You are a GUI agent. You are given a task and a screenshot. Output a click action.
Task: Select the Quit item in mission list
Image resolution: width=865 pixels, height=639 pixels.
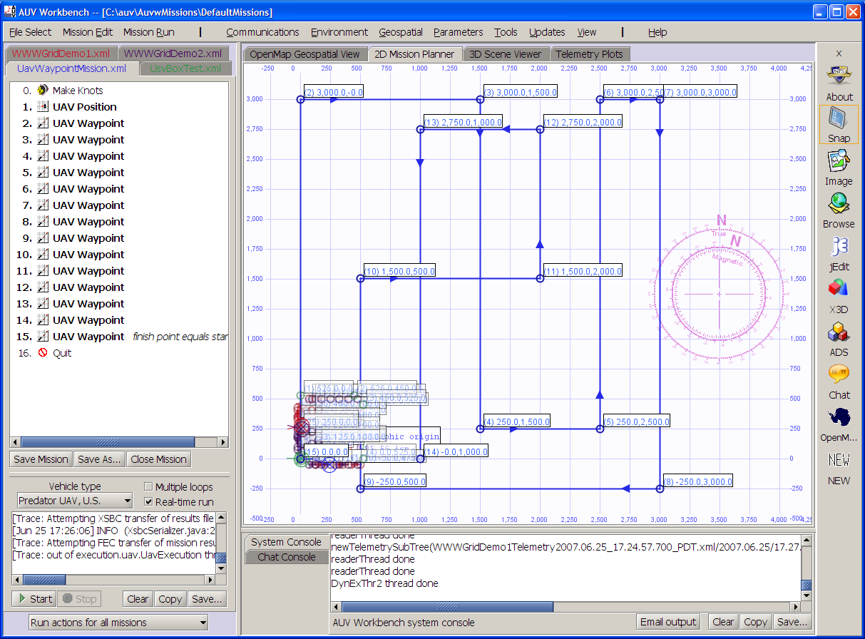point(61,353)
